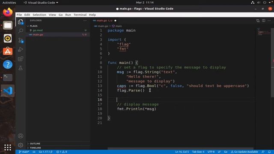
Task: Open changes compare icon in editor toolbar
Action: click(x=258, y=21)
